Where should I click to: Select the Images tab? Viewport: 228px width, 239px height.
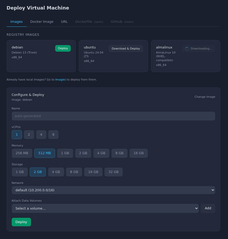[x=16, y=22]
